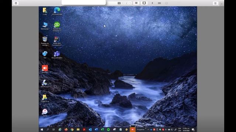
Task: Open the Microsoft Edge desktop shortcut
Action: 57,11
